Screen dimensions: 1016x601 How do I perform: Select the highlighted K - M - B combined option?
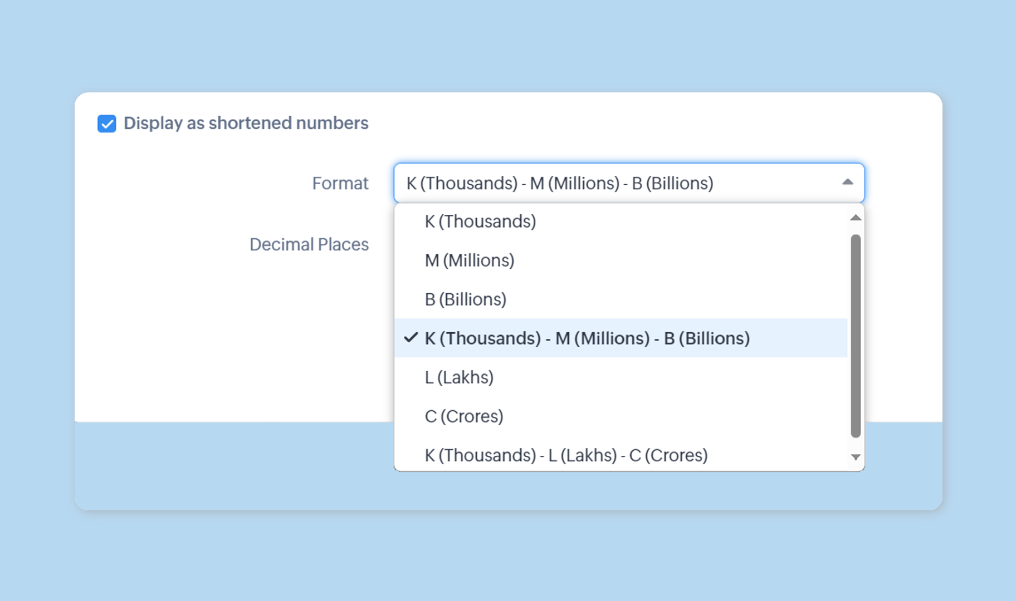(587, 338)
